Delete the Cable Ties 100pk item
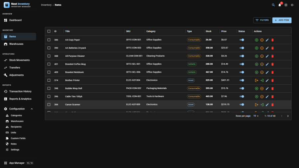 pos(272,97)
